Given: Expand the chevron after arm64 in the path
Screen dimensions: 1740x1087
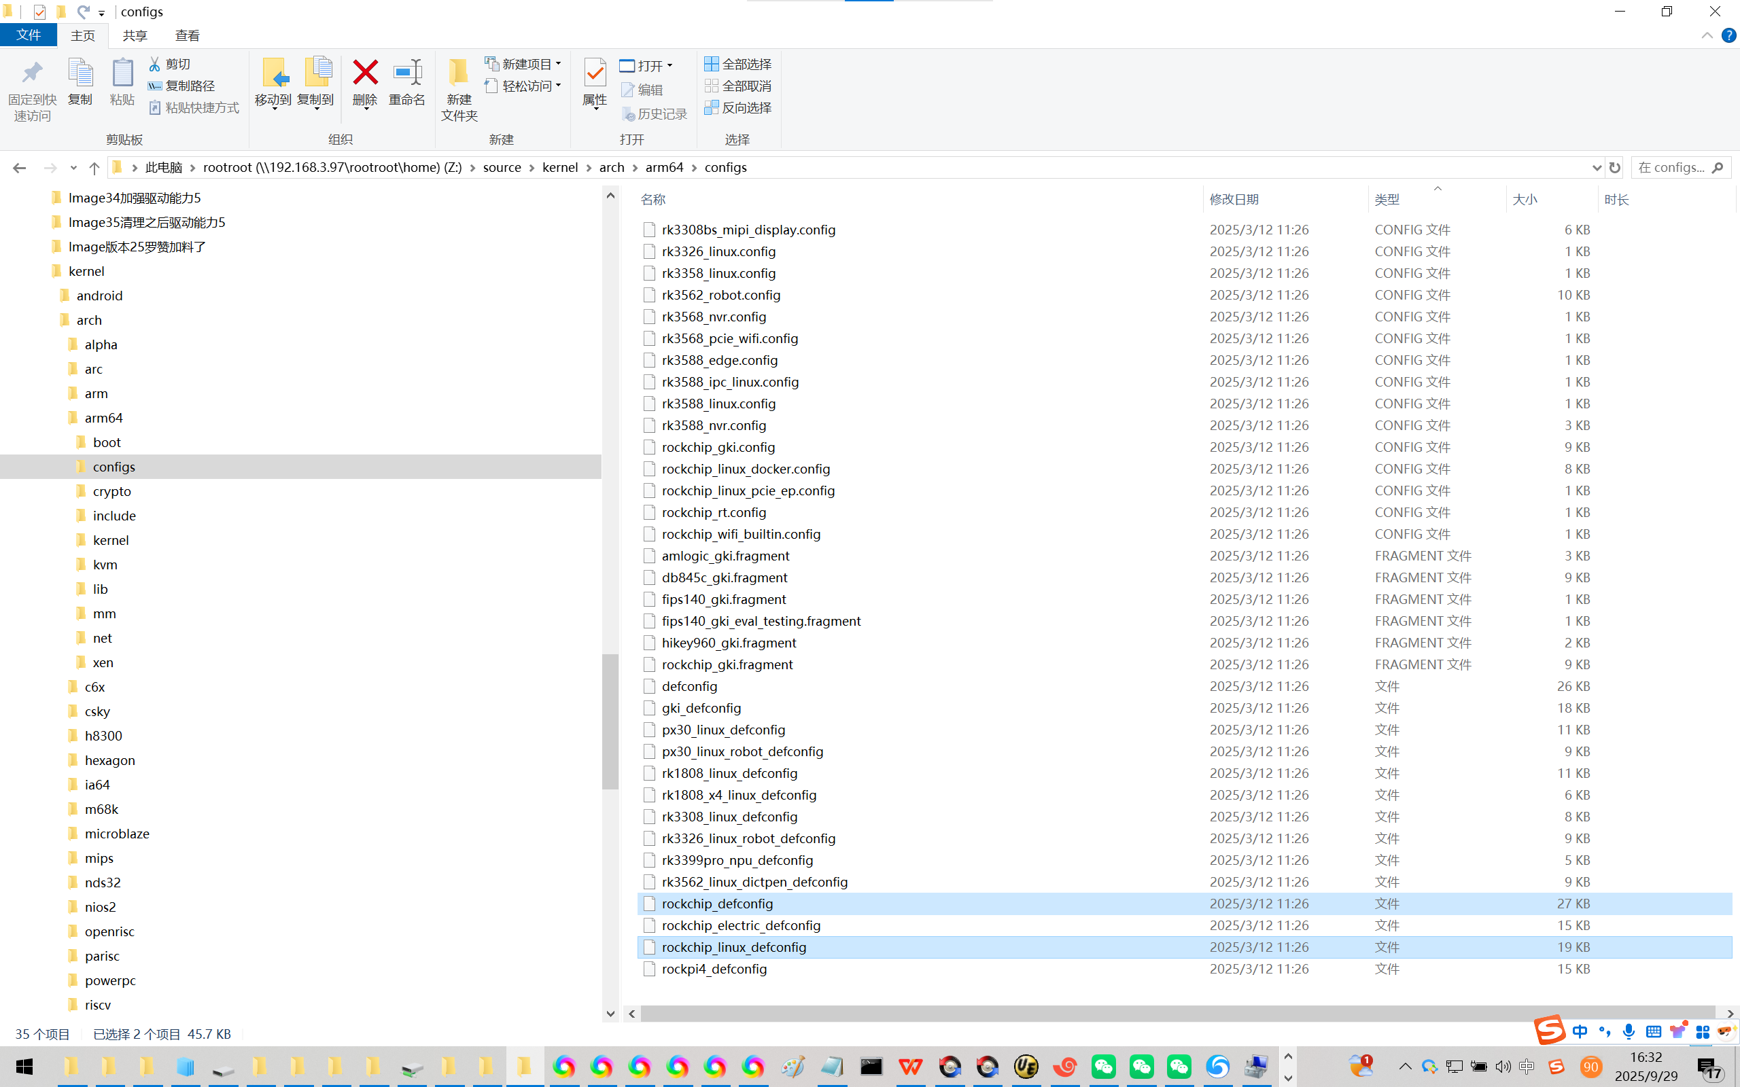Looking at the screenshot, I should 694,168.
